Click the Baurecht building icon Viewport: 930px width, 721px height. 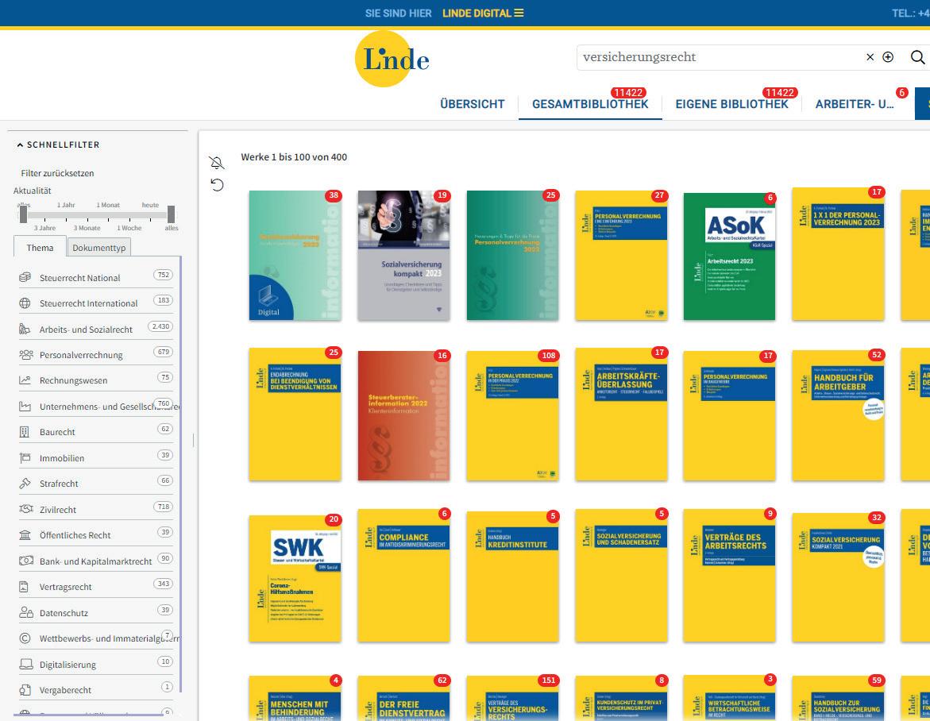click(x=25, y=432)
